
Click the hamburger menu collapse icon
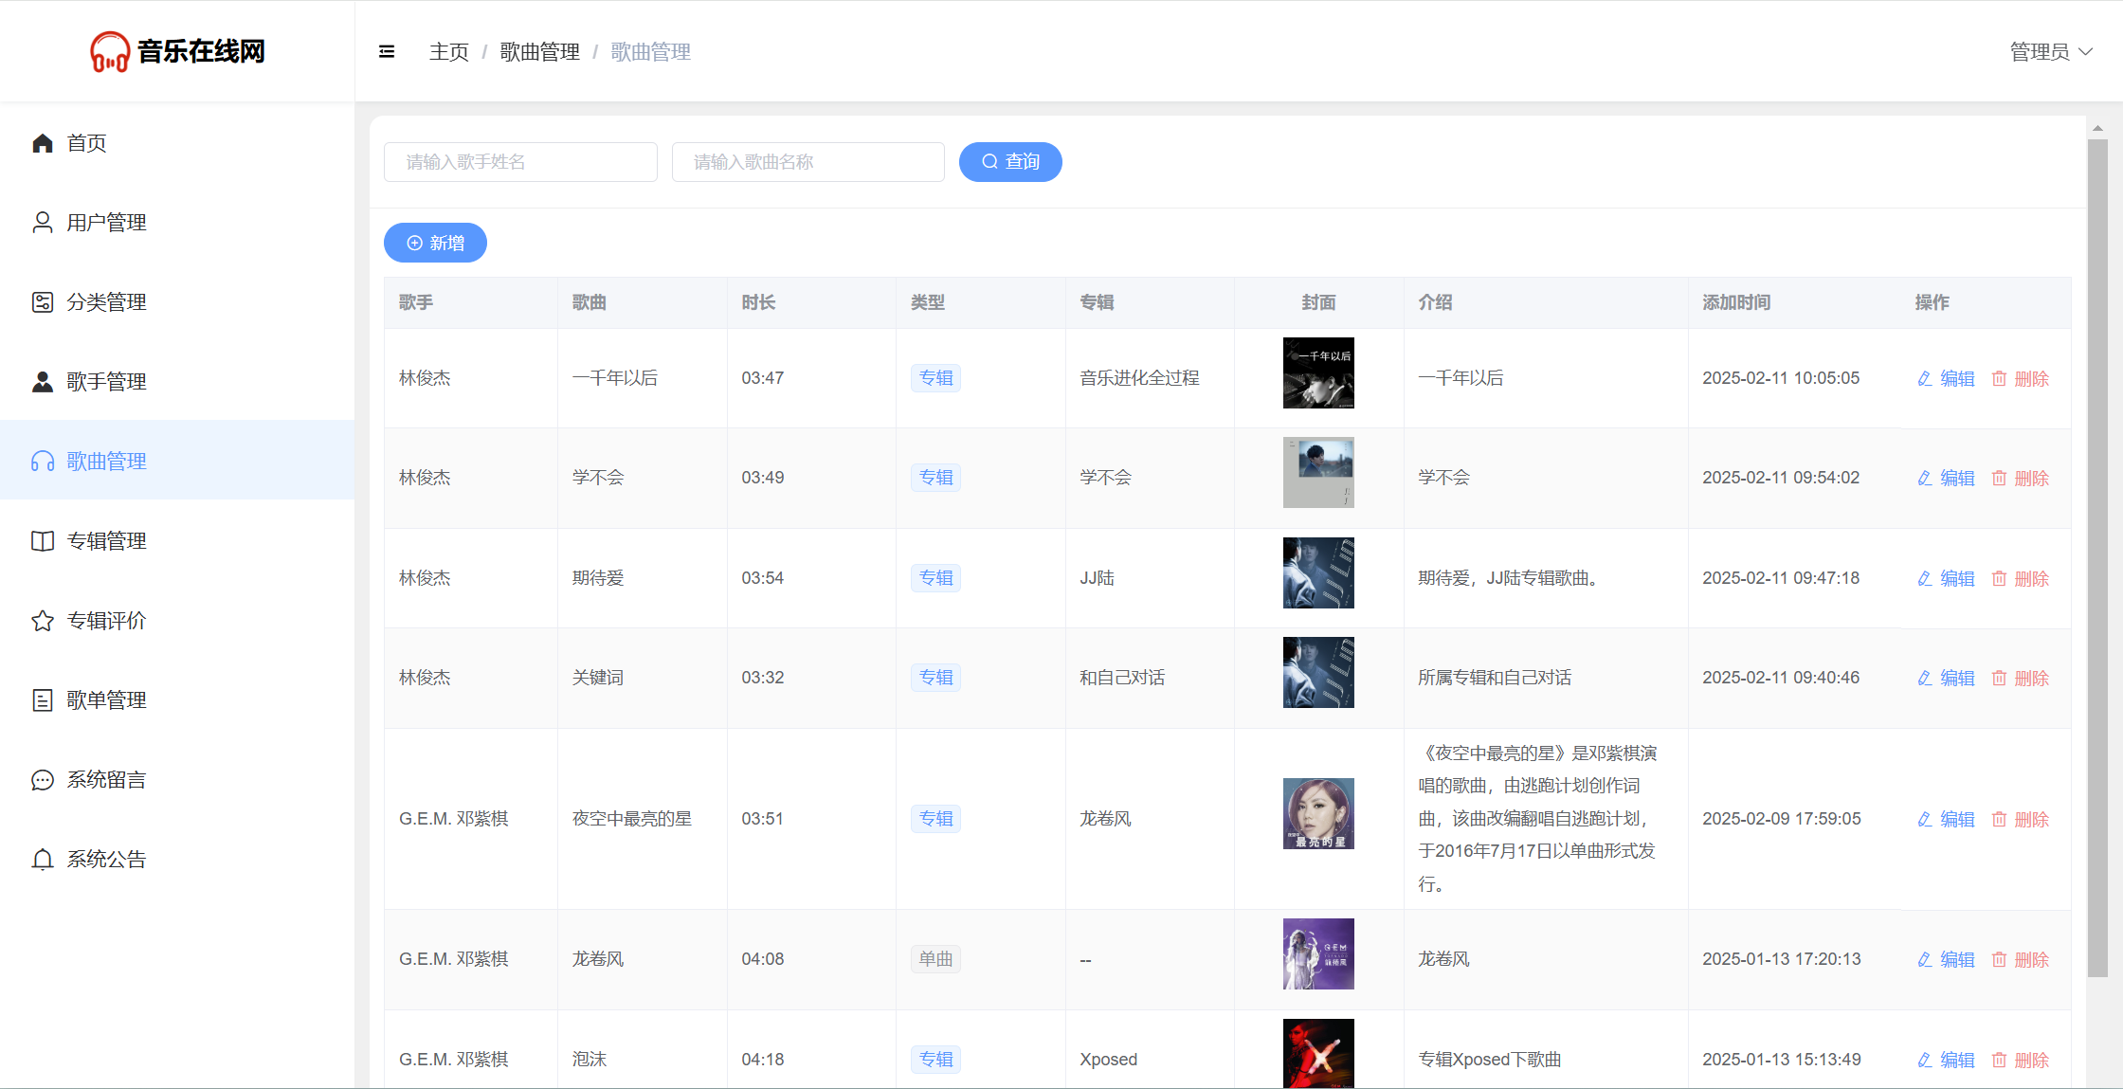pos(387,52)
